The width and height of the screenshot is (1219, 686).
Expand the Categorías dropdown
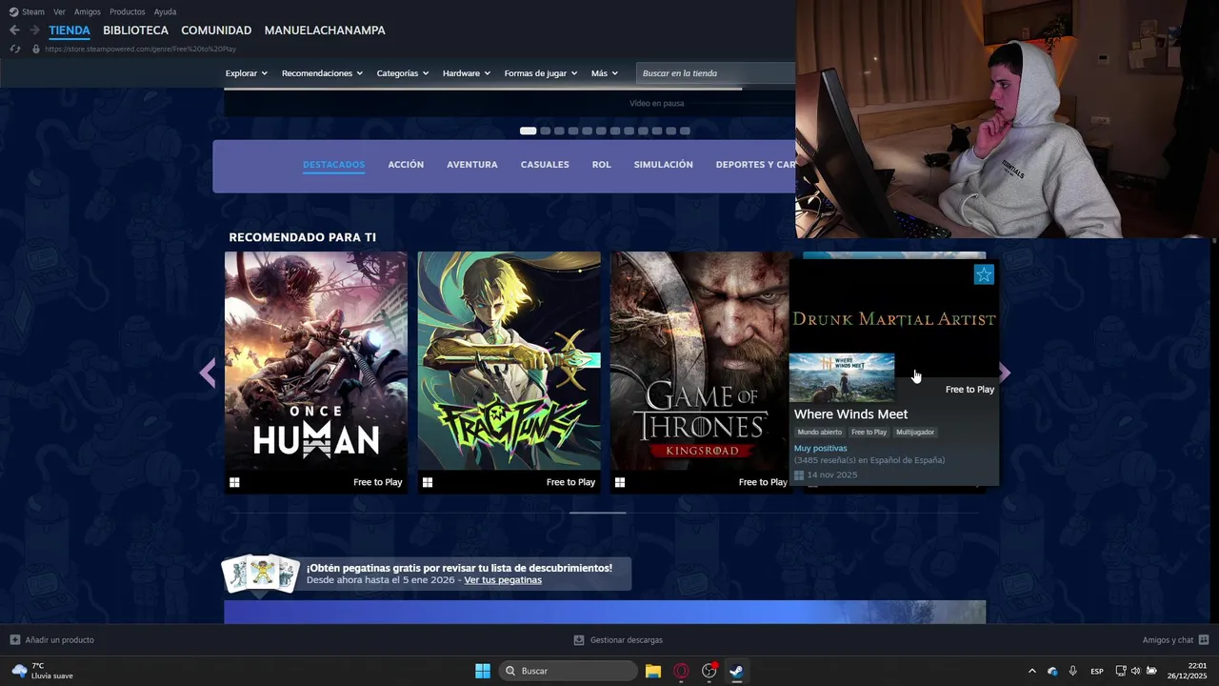click(403, 73)
